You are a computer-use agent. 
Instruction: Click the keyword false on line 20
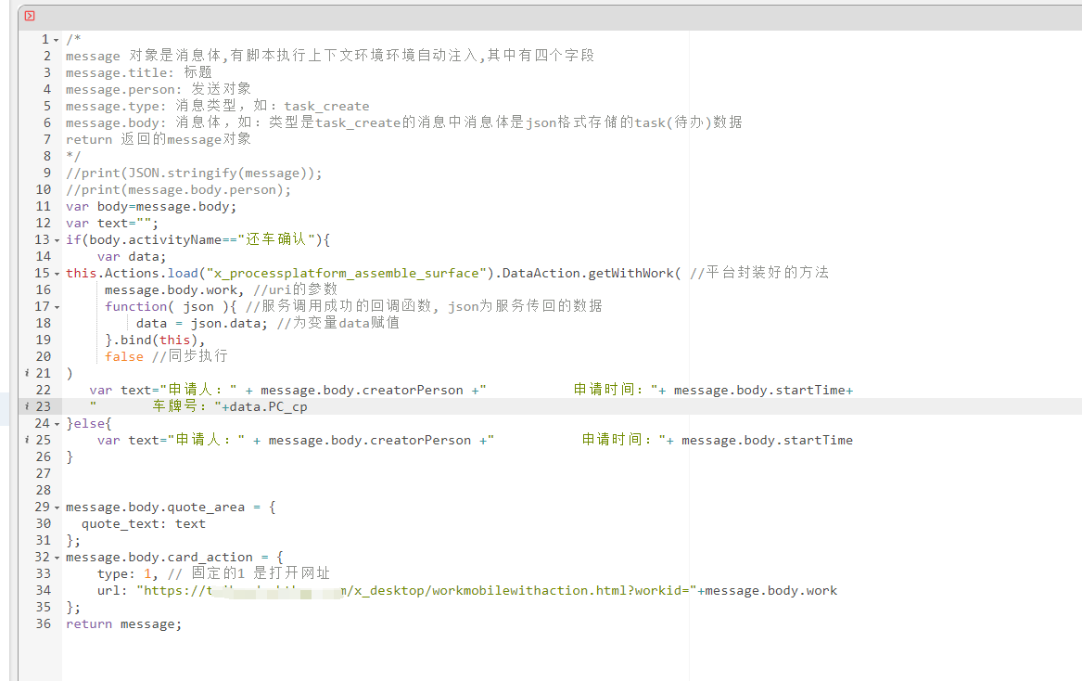(123, 356)
